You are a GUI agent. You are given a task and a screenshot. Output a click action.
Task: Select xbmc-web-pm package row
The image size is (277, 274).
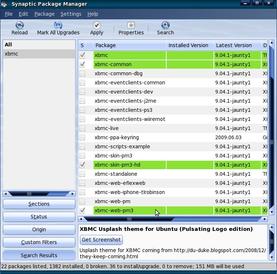173,201
